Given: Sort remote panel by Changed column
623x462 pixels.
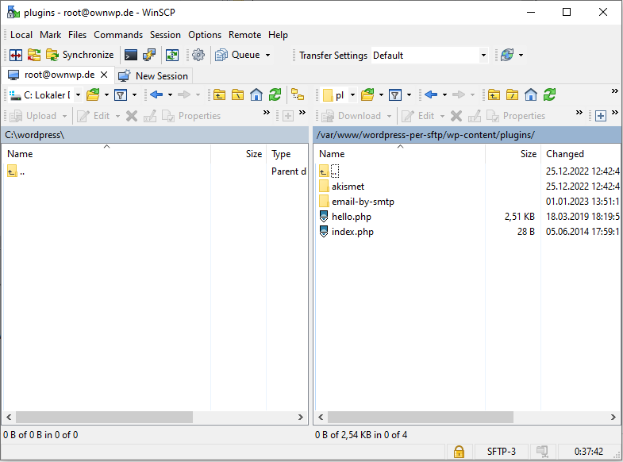Looking at the screenshot, I should tap(581, 154).
